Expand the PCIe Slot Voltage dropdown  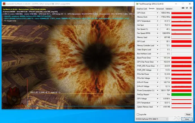point(157,78)
